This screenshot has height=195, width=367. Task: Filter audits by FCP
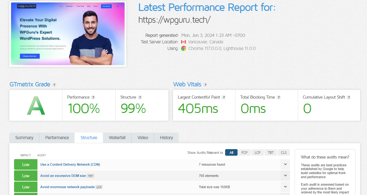244,153
